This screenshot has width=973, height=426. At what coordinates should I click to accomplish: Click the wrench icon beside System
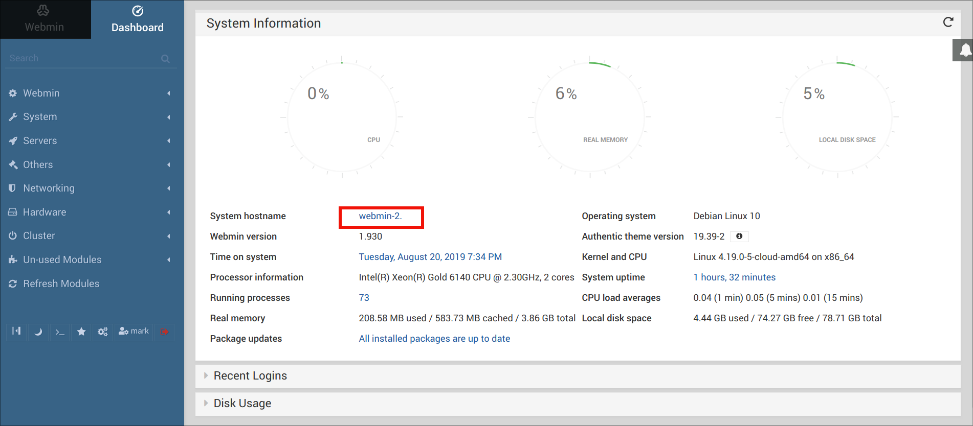(13, 117)
